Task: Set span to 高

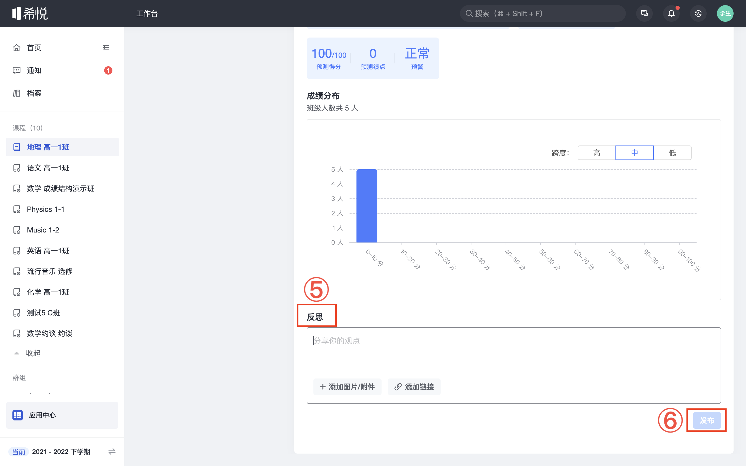Action: pos(597,153)
